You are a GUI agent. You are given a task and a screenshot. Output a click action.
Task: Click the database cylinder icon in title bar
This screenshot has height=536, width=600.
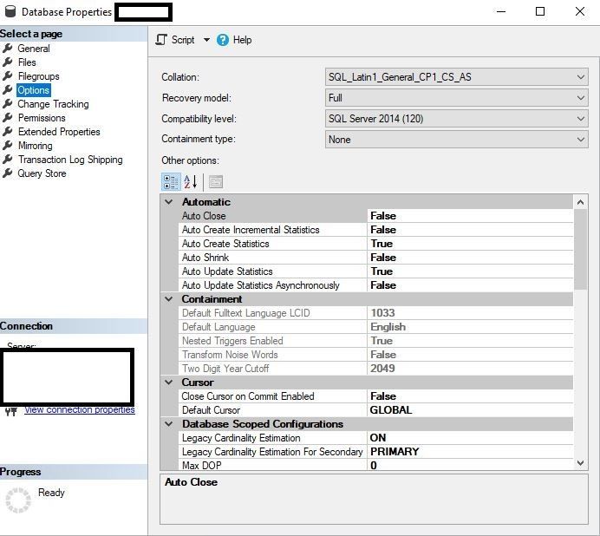point(10,11)
